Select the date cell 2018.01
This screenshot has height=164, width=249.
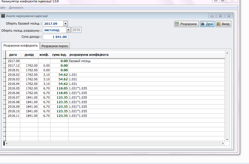coord(13,70)
